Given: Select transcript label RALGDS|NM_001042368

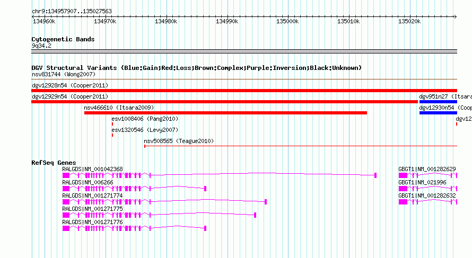Looking at the screenshot, I should tap(92, 170).
